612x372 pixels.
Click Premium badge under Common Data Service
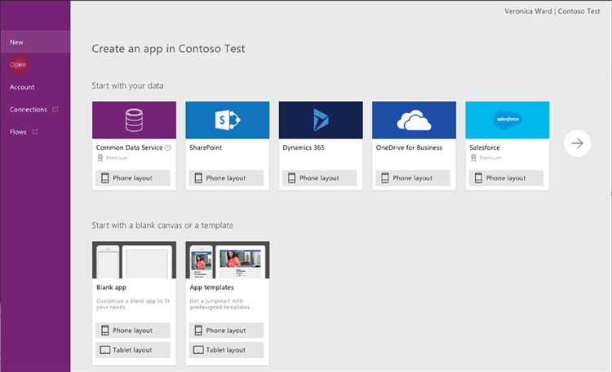(x=113, y=158)
